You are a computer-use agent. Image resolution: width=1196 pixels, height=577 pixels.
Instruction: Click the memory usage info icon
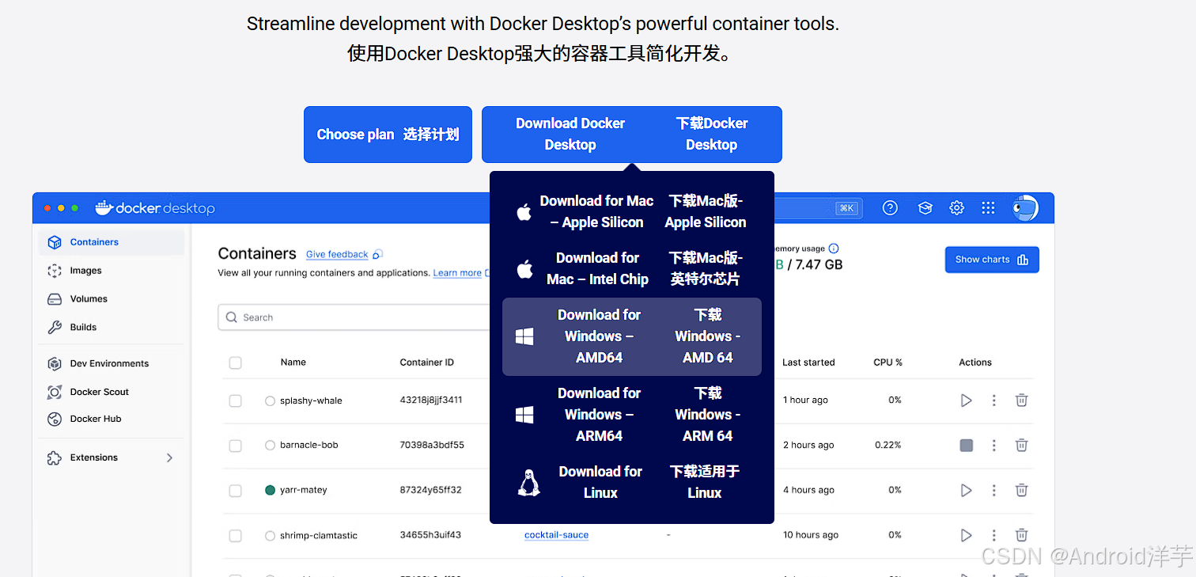(x=834, y=249)
